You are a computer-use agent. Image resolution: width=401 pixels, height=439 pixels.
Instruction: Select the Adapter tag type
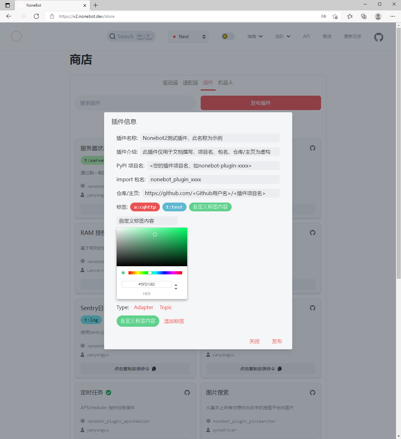point(143,307)
